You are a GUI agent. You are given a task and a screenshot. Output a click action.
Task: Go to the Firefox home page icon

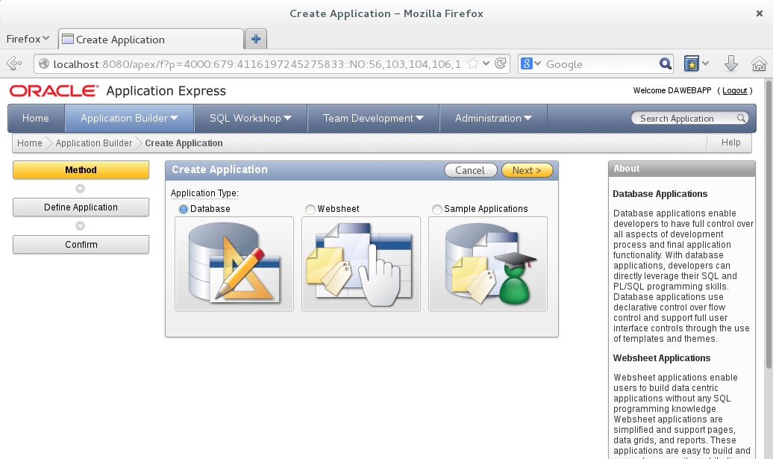759,64
